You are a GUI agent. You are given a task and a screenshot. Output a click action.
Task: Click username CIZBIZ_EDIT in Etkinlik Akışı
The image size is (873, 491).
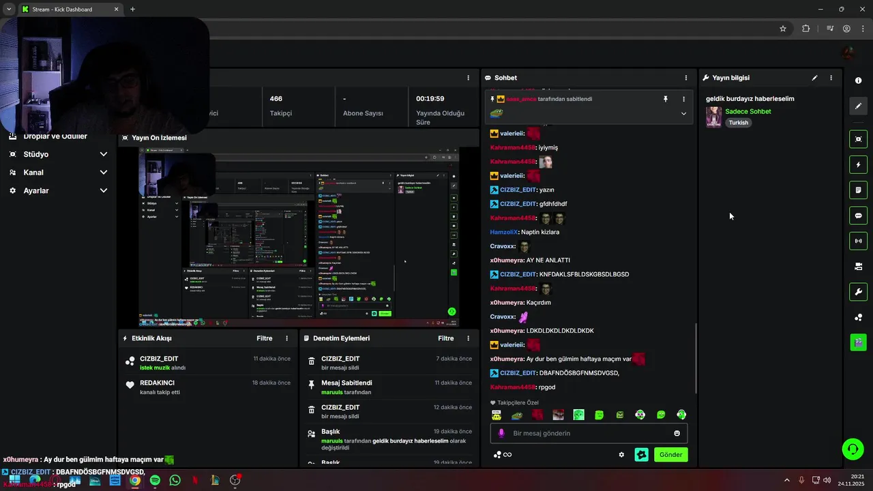(159, 359)
